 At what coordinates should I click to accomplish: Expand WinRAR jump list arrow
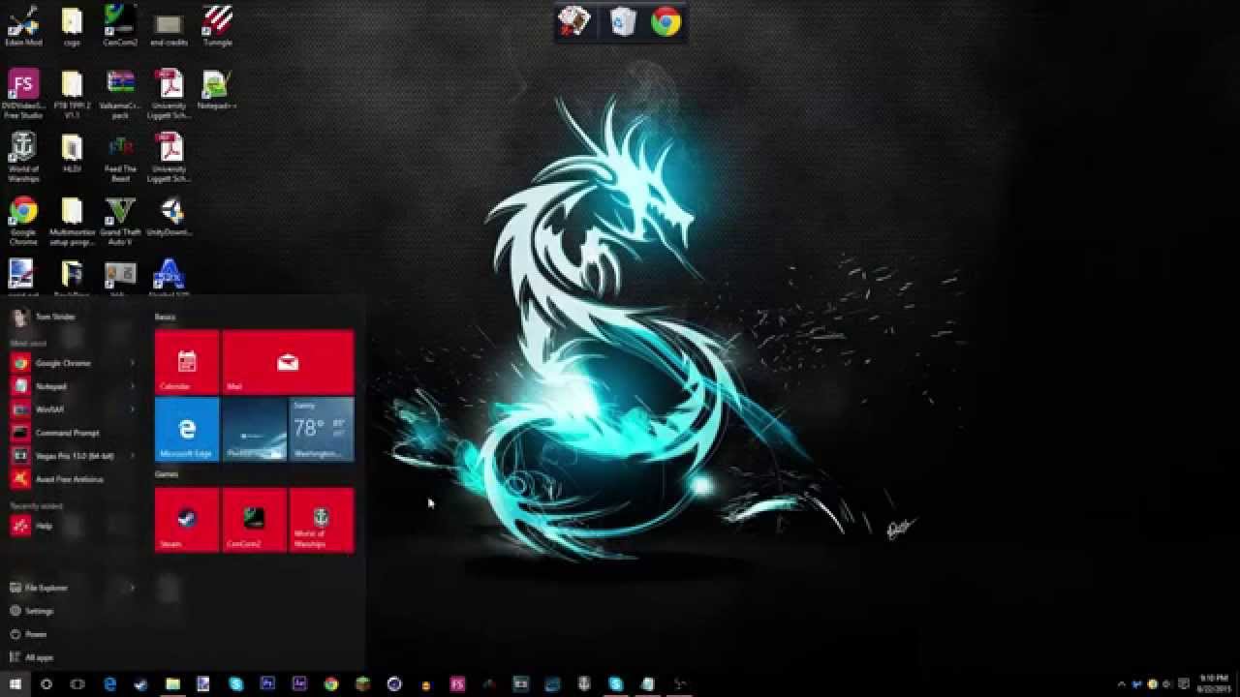click(x=133, y=409)
